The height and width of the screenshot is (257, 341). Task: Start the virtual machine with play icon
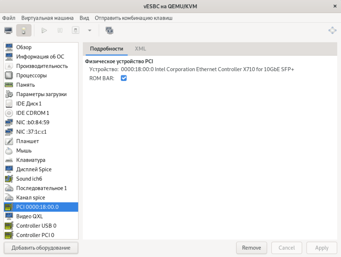click(x=44, y=30)
